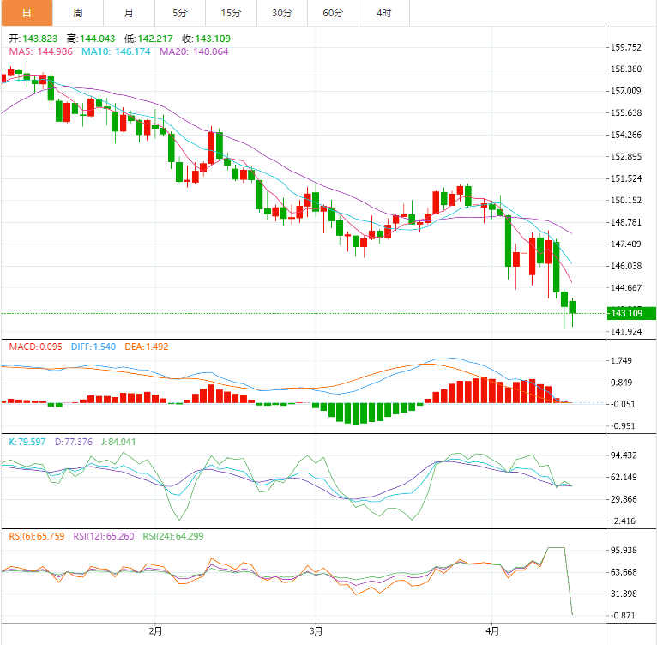Click the open price 143.823 value

coord(39,39)
